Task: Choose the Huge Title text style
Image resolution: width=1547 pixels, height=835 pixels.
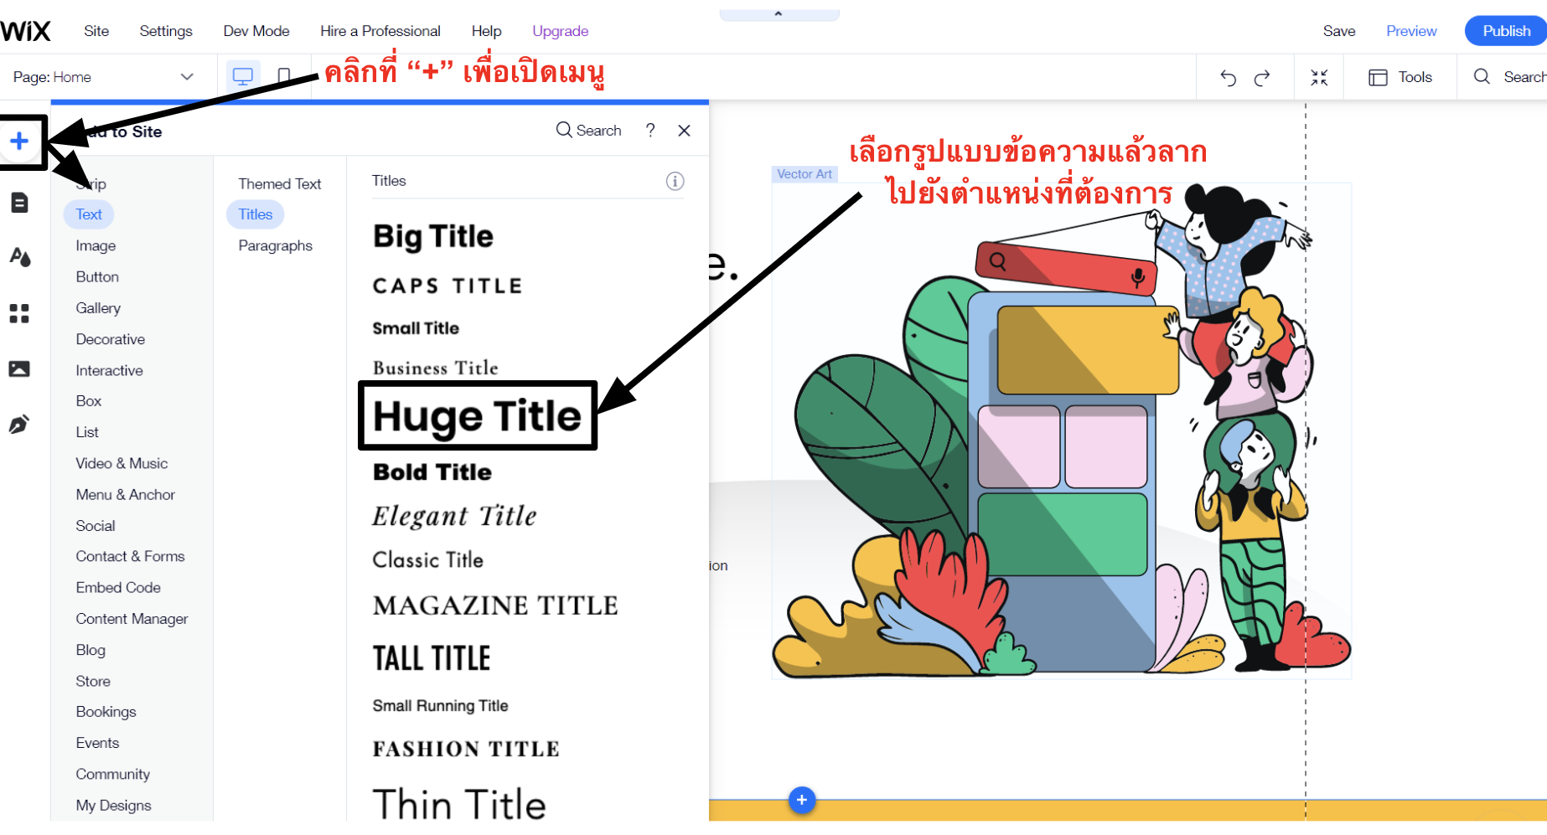Action: click(x=477, y=416)
